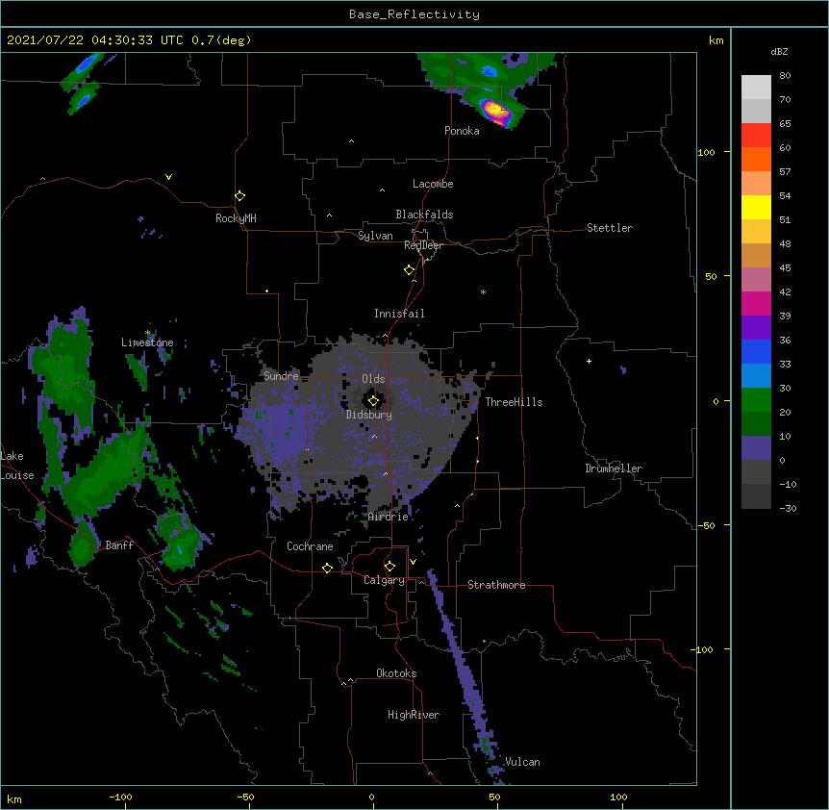Screen dimensions: 829x810
Task: Click the yellow diamond marker south of RedDeer
Action: [409, 270]
